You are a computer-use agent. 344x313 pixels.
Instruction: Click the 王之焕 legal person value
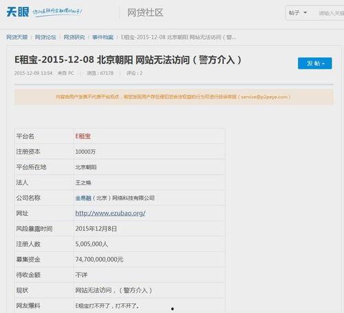pyautogui.click(x=83, y=183)
